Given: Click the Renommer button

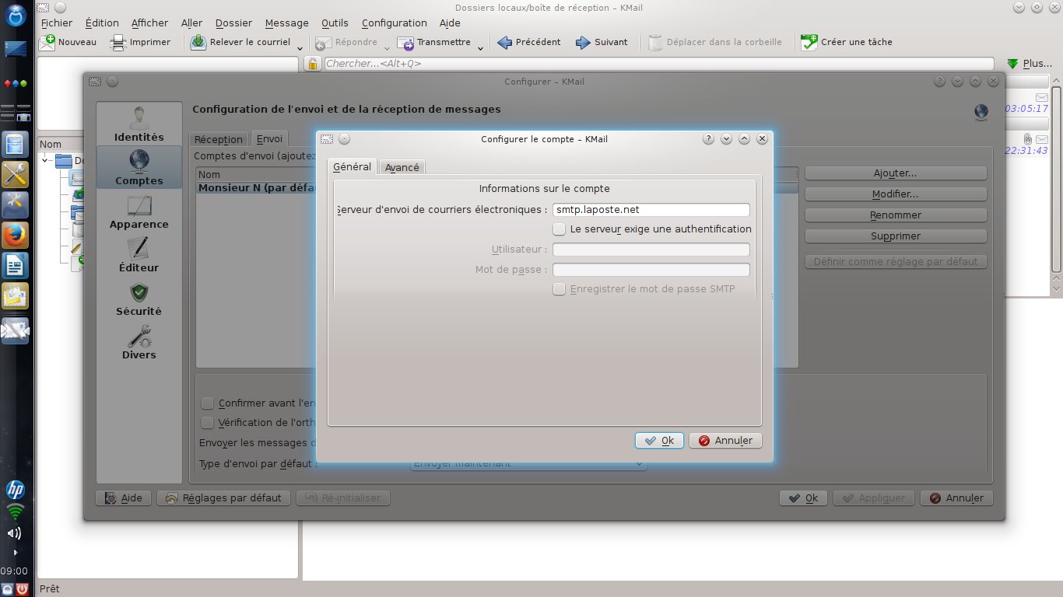Looking at the screenshot, I should [x=896, y=215].
